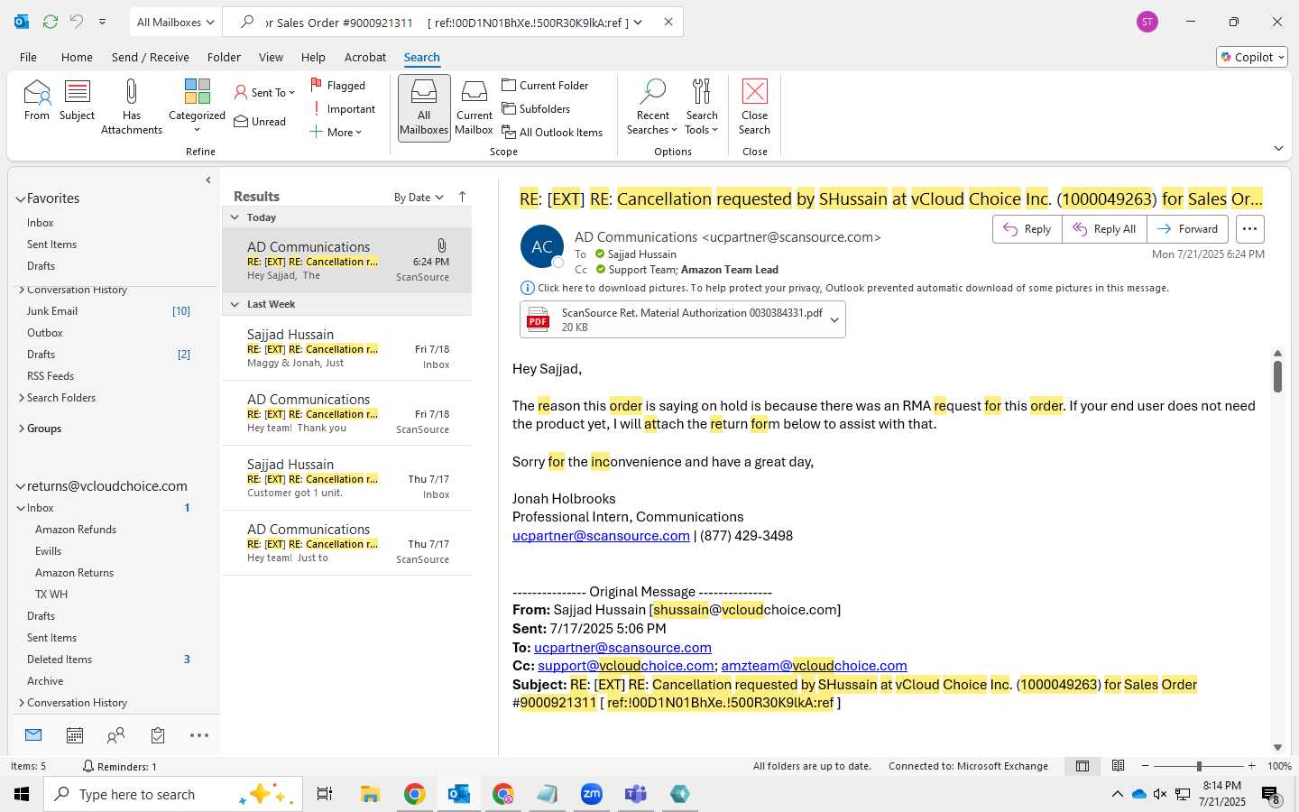
Task: Switch to Send / Receive tab
Action: tap(151, 57)
